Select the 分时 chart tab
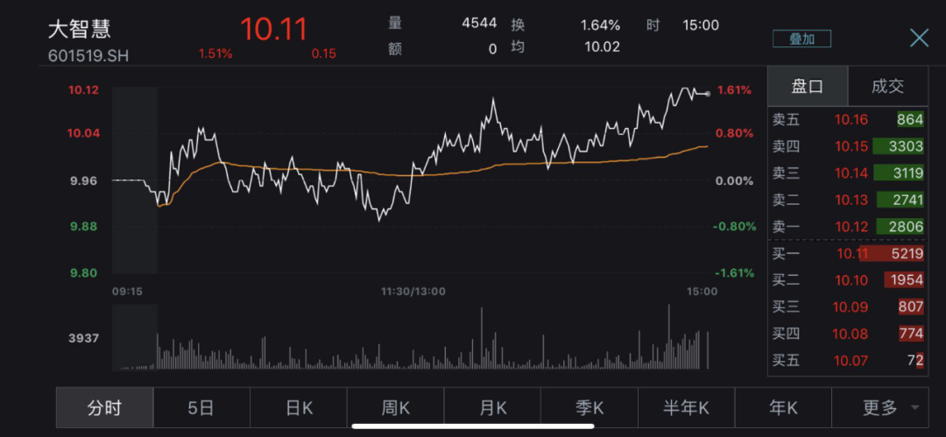 click(105, 408)
